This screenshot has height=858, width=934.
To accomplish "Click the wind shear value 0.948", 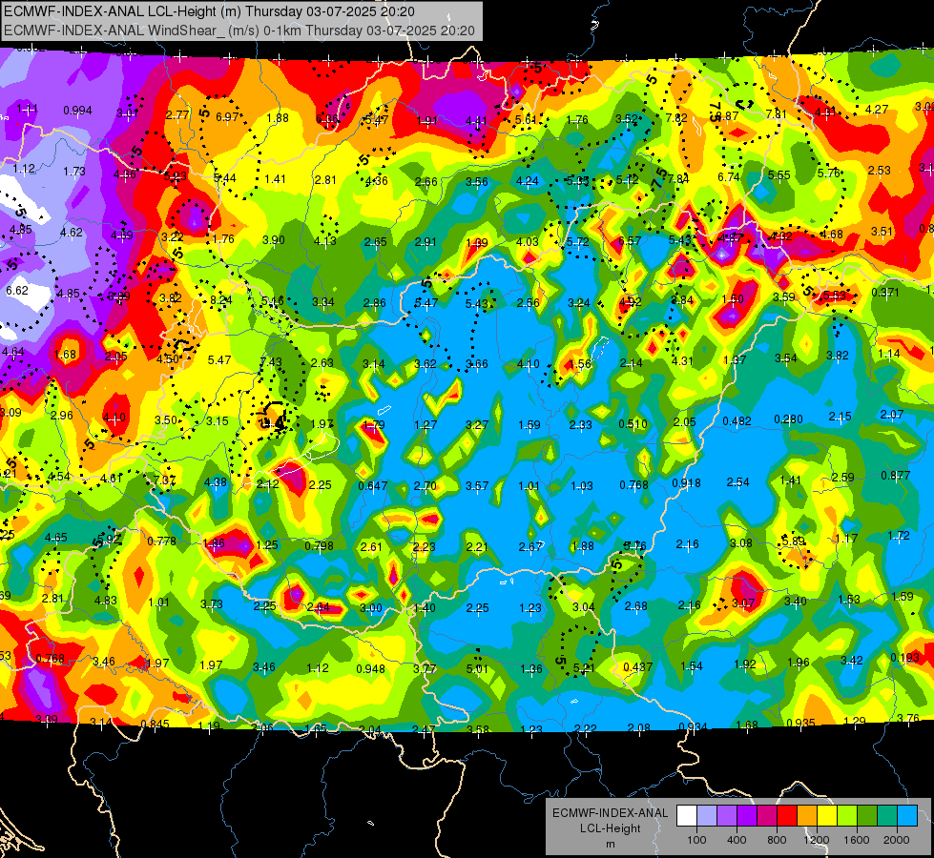I will pos(370,668).
